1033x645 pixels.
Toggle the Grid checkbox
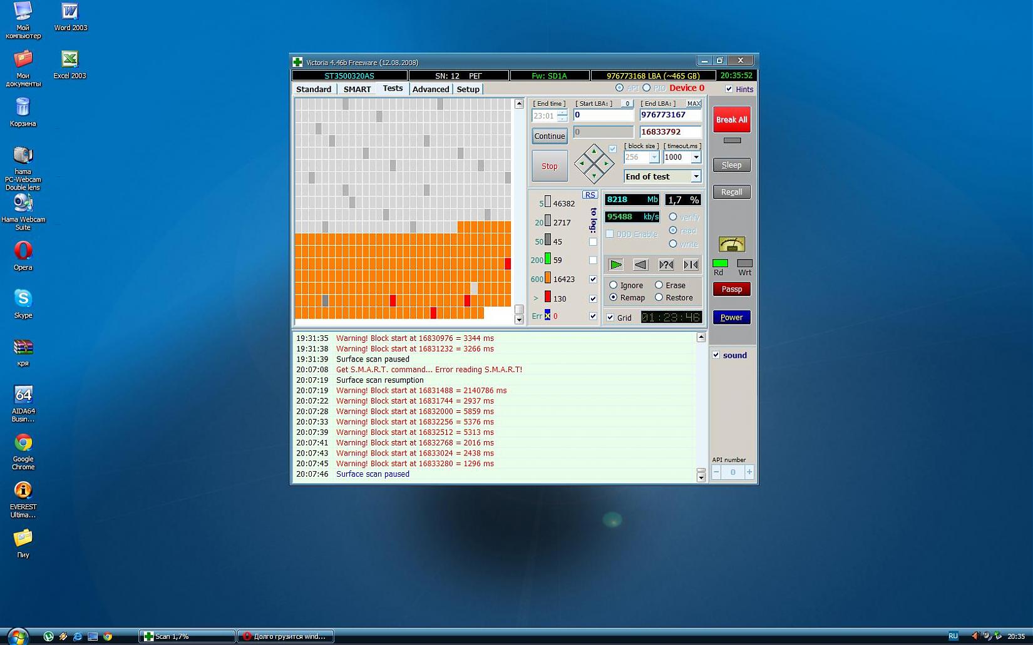click(x=610, y=317)
